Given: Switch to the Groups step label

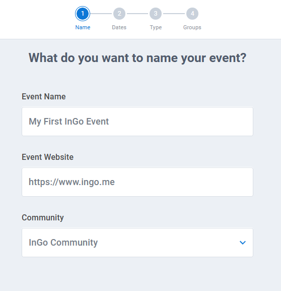Looking at the screenshot, I should click(x=192, y=27).
